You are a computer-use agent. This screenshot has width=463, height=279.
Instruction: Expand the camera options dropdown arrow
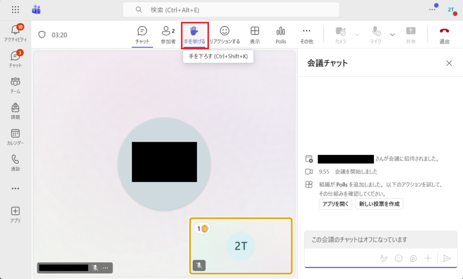tap(357, 35)
